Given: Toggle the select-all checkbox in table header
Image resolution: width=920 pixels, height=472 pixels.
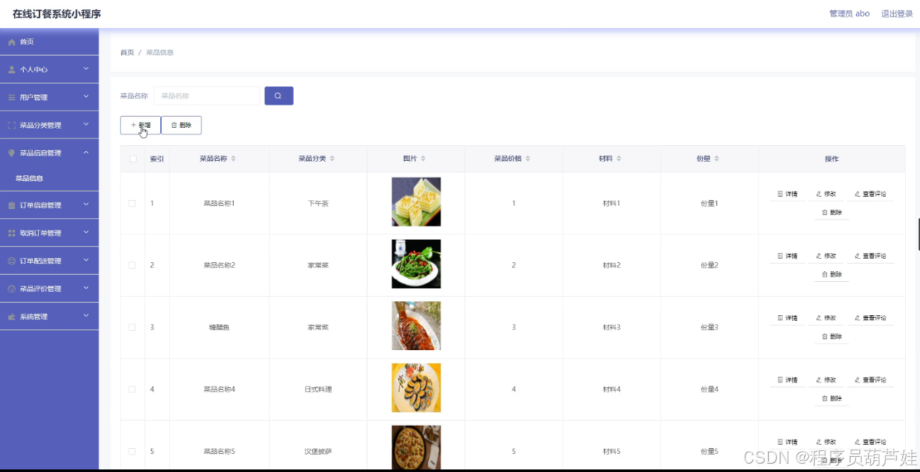Looking at the screenshot, I should (132, 159).
